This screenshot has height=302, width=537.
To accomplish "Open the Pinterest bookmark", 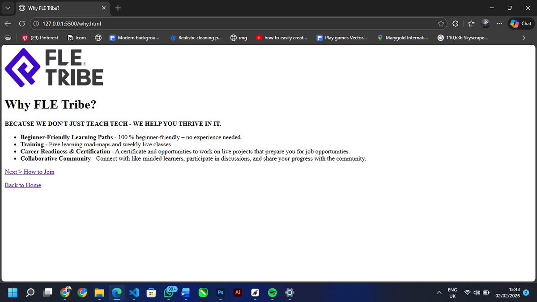I will click(x=40, y=38).
